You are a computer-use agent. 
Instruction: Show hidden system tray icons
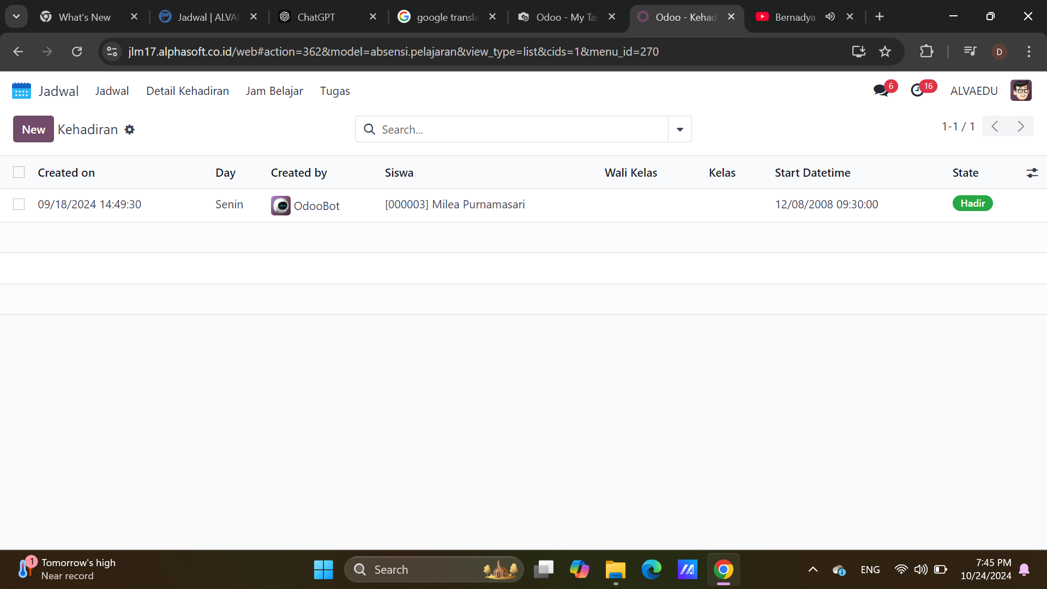coord(813,569)
